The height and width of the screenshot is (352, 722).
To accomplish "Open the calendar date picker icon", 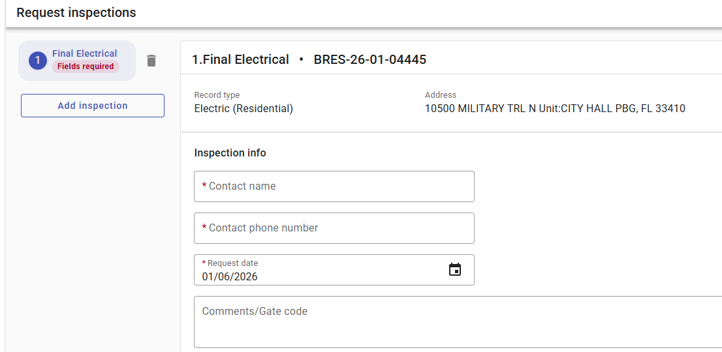I will click(x=455, y=269).
